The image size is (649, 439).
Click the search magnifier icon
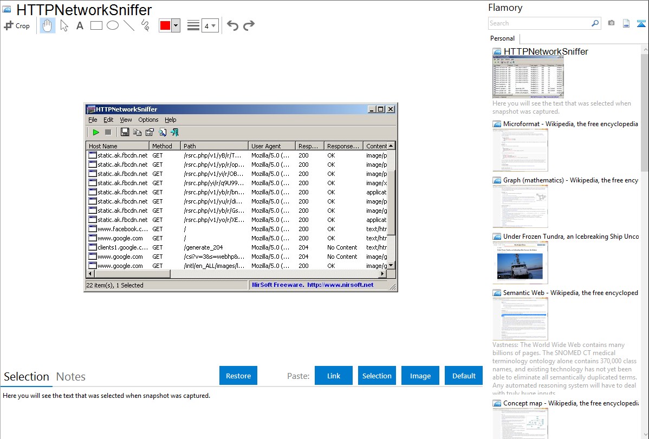click(595, 23)
